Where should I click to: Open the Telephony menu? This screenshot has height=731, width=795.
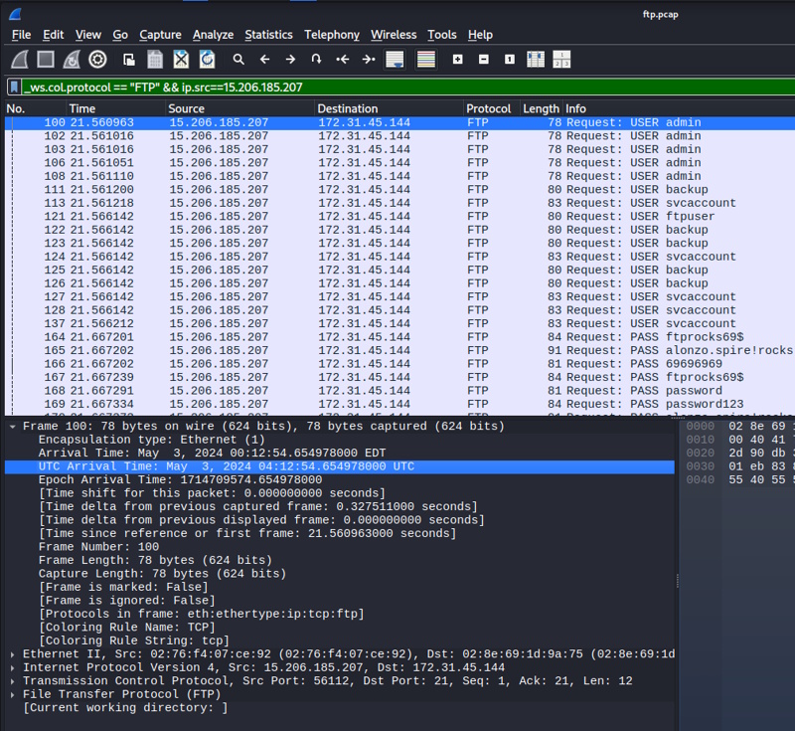[332, 35]
